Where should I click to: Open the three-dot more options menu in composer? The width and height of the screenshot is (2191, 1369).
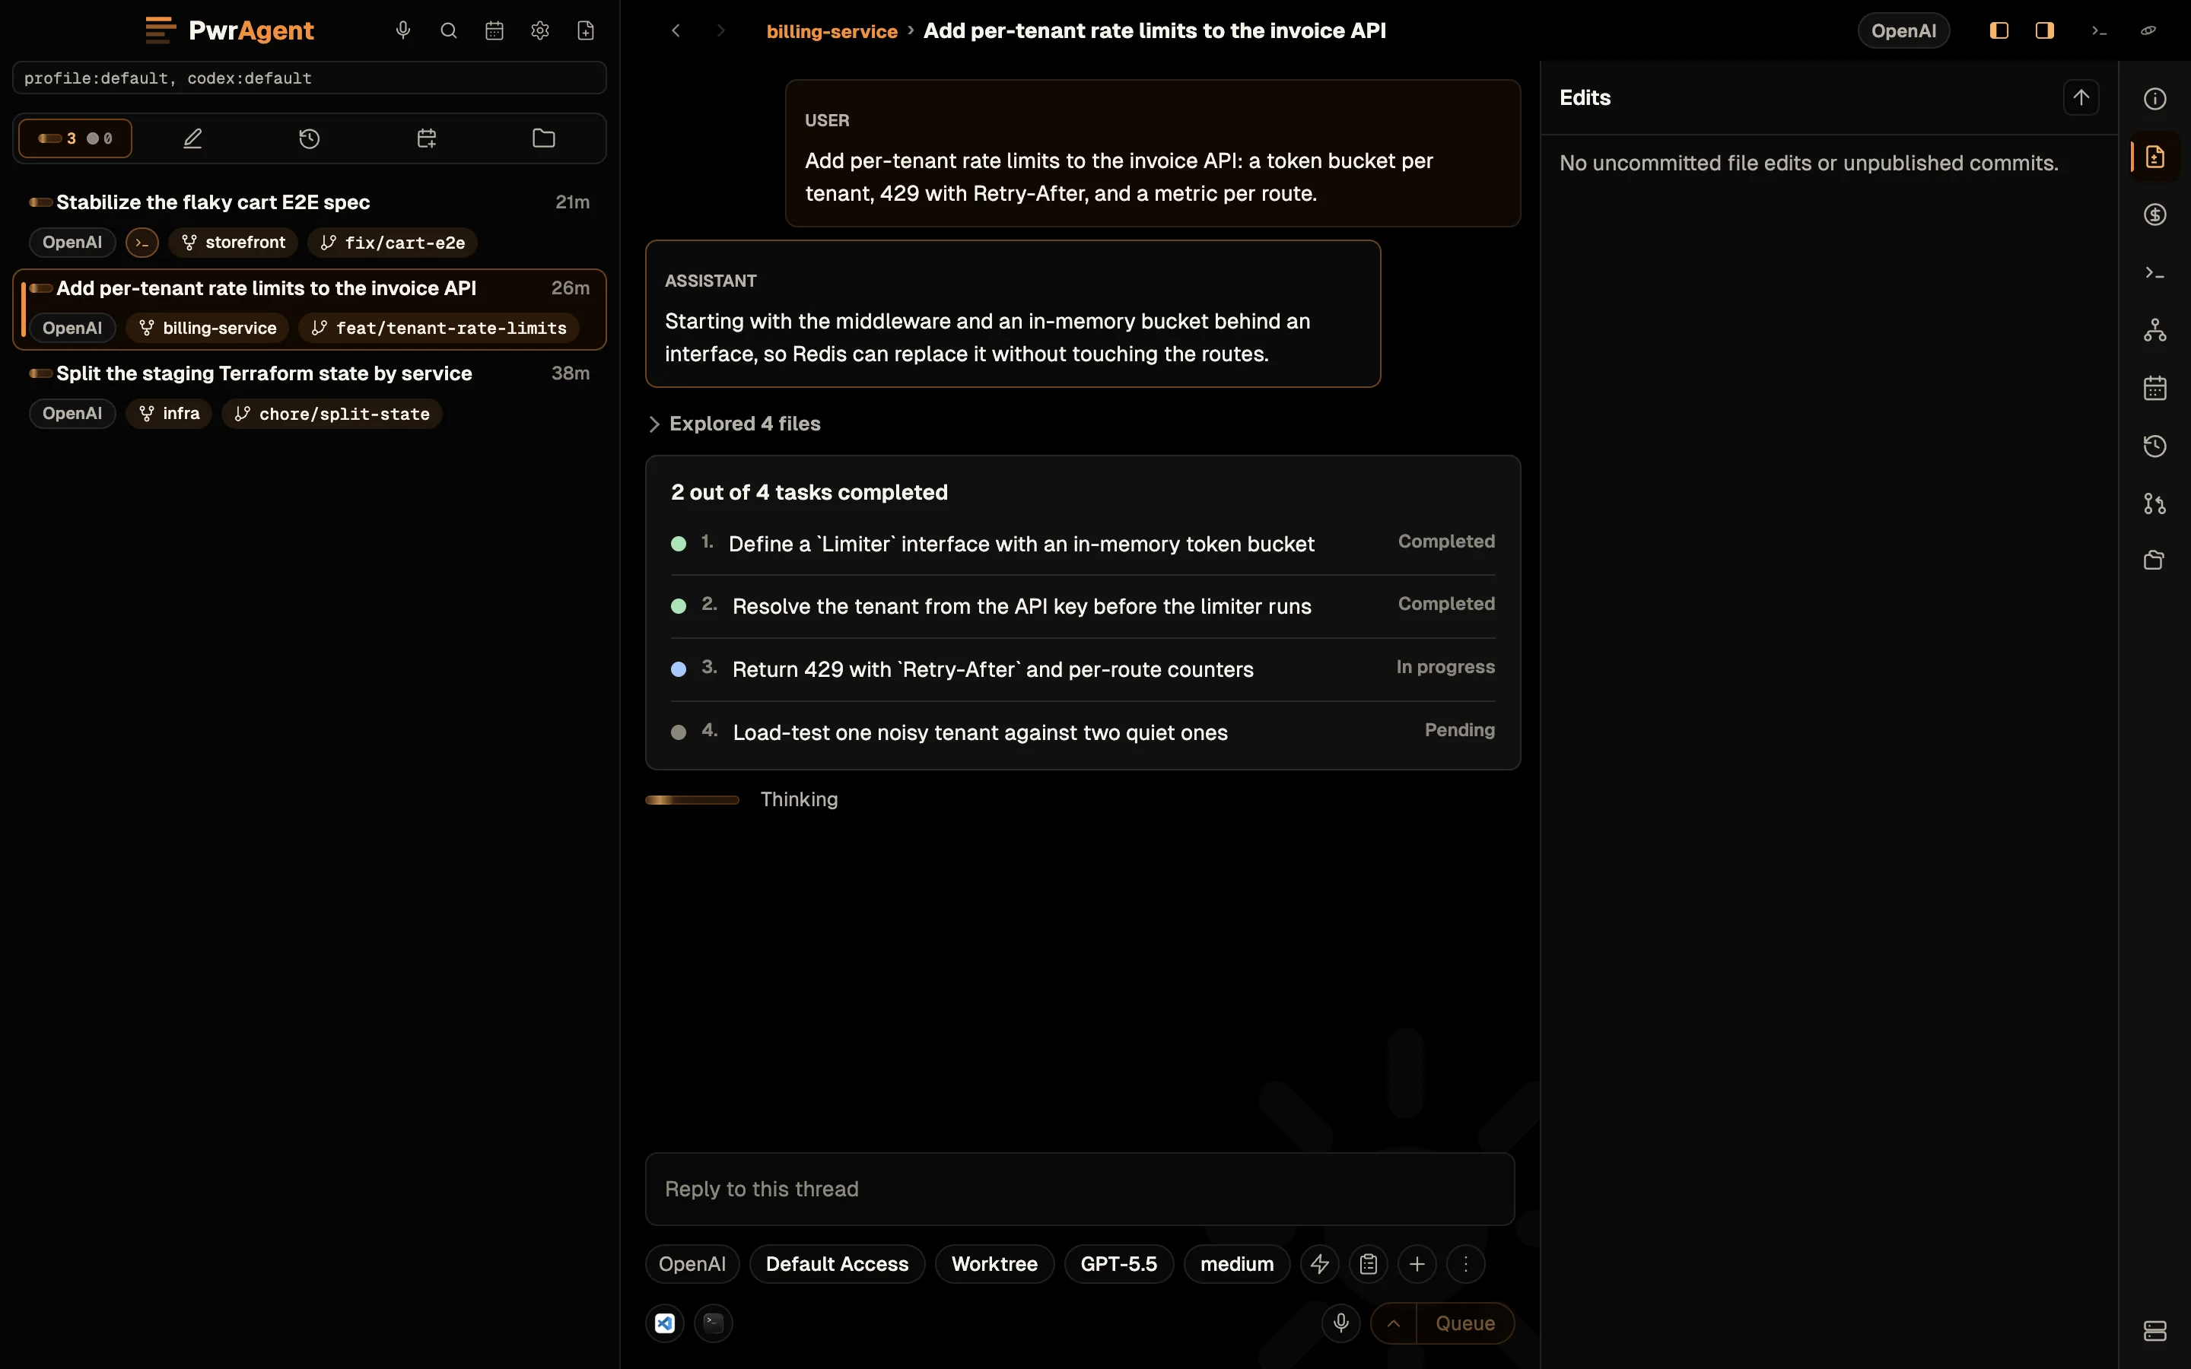(x=1466, y=1264)
